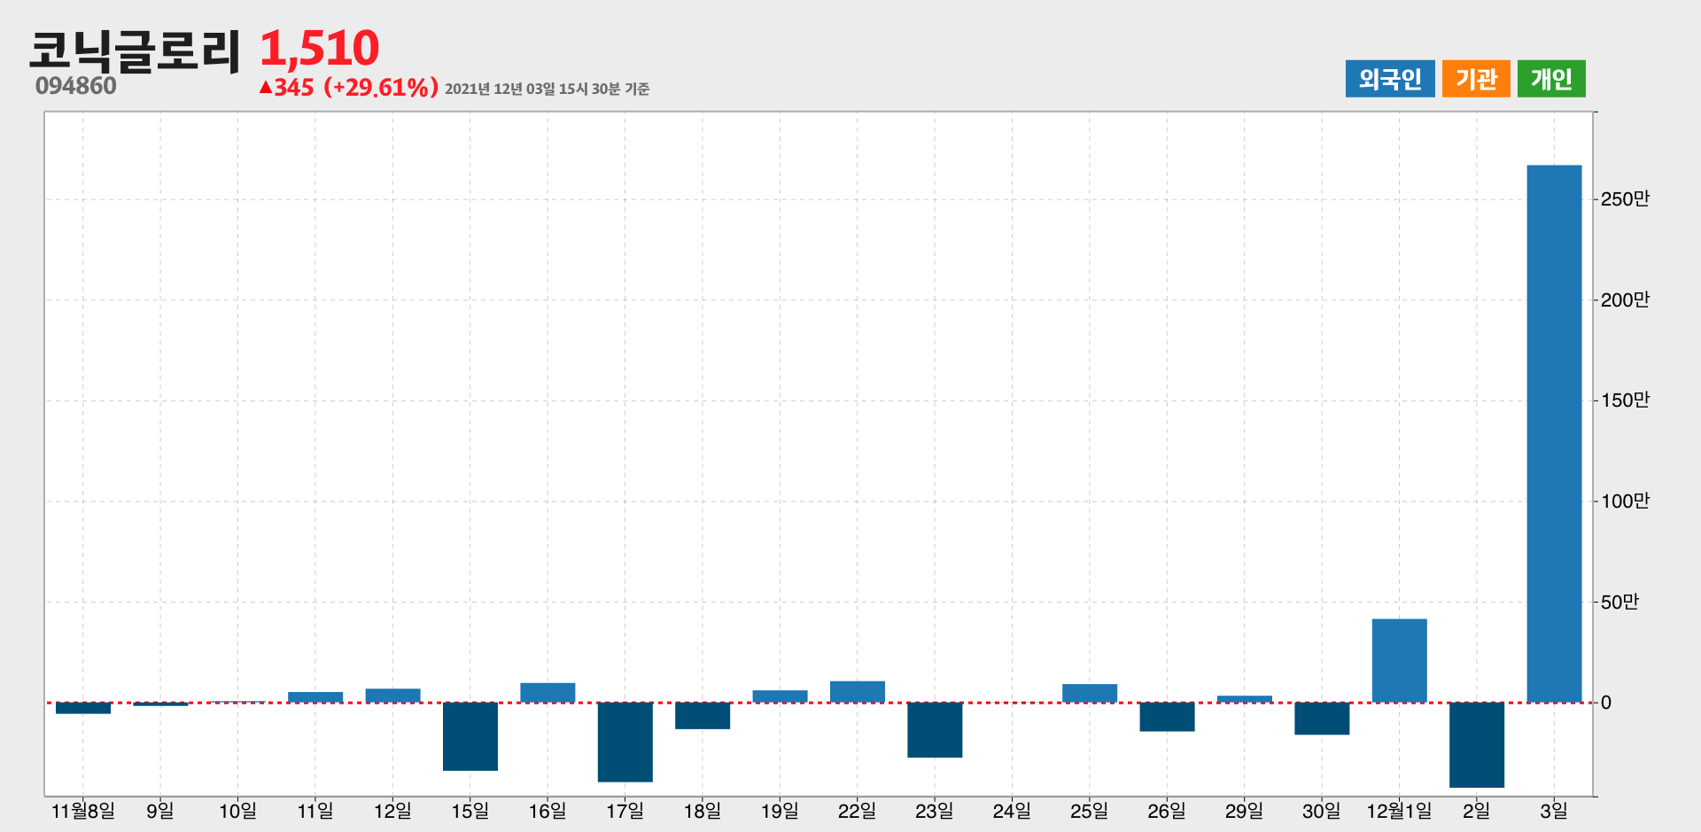Click the negative bar for 18일
1701x832 pixels.
[703, 716]
